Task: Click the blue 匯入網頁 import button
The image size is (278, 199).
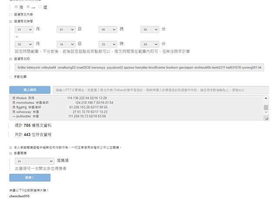Action: click(x=30, y=90)
